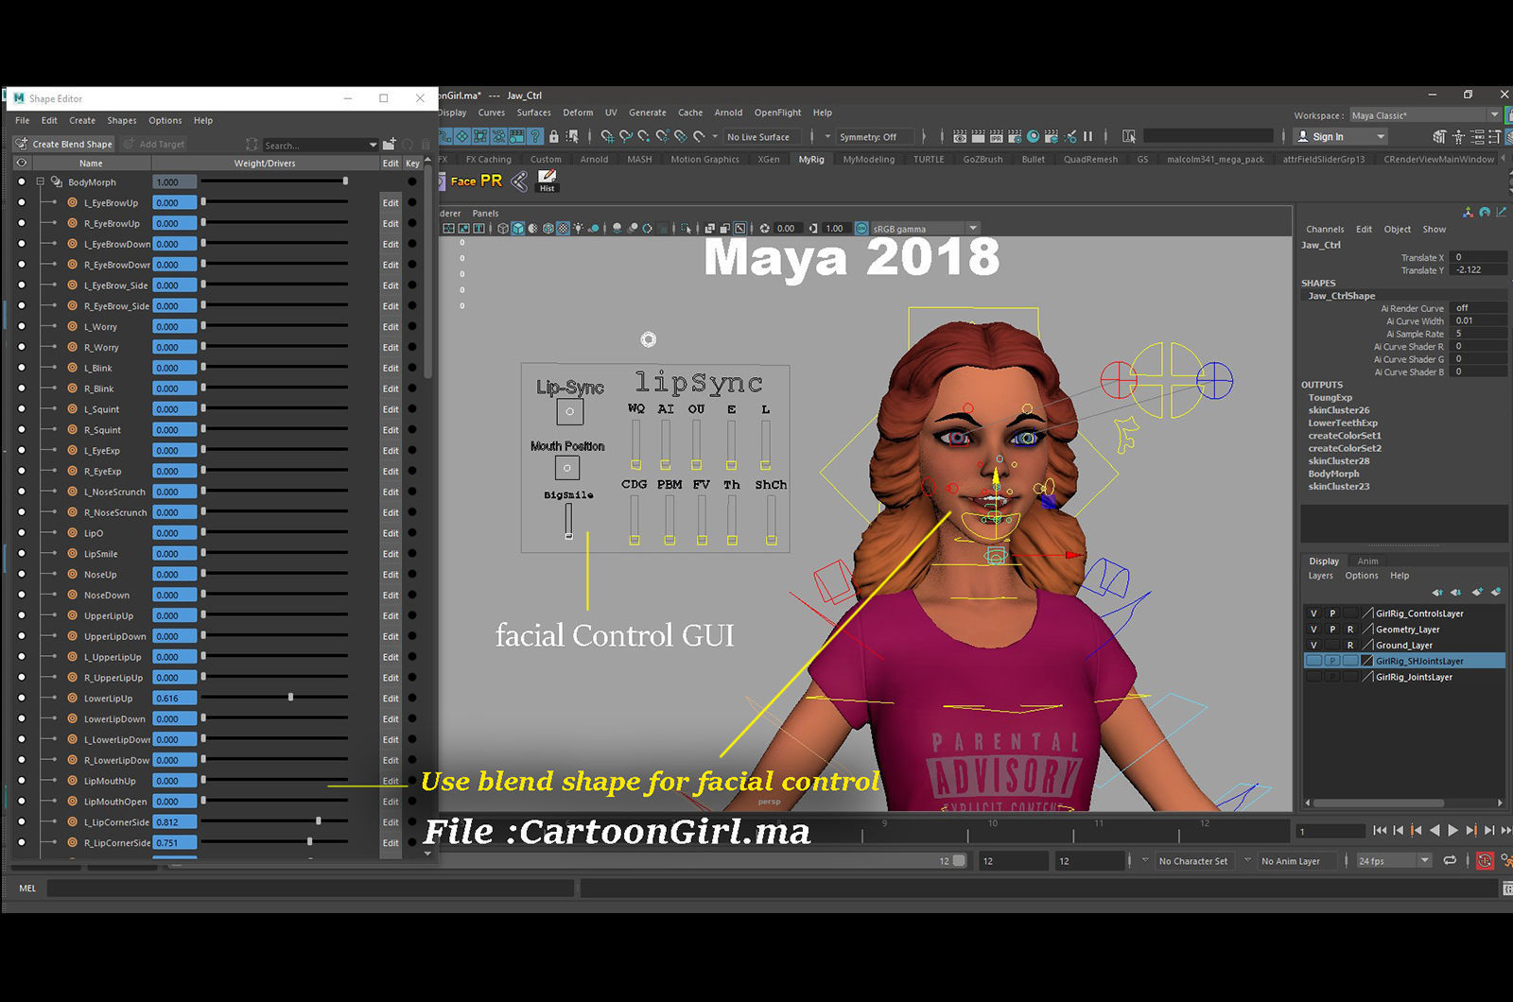
Task: Click the IPR render icon
Action: click(996, 136)
